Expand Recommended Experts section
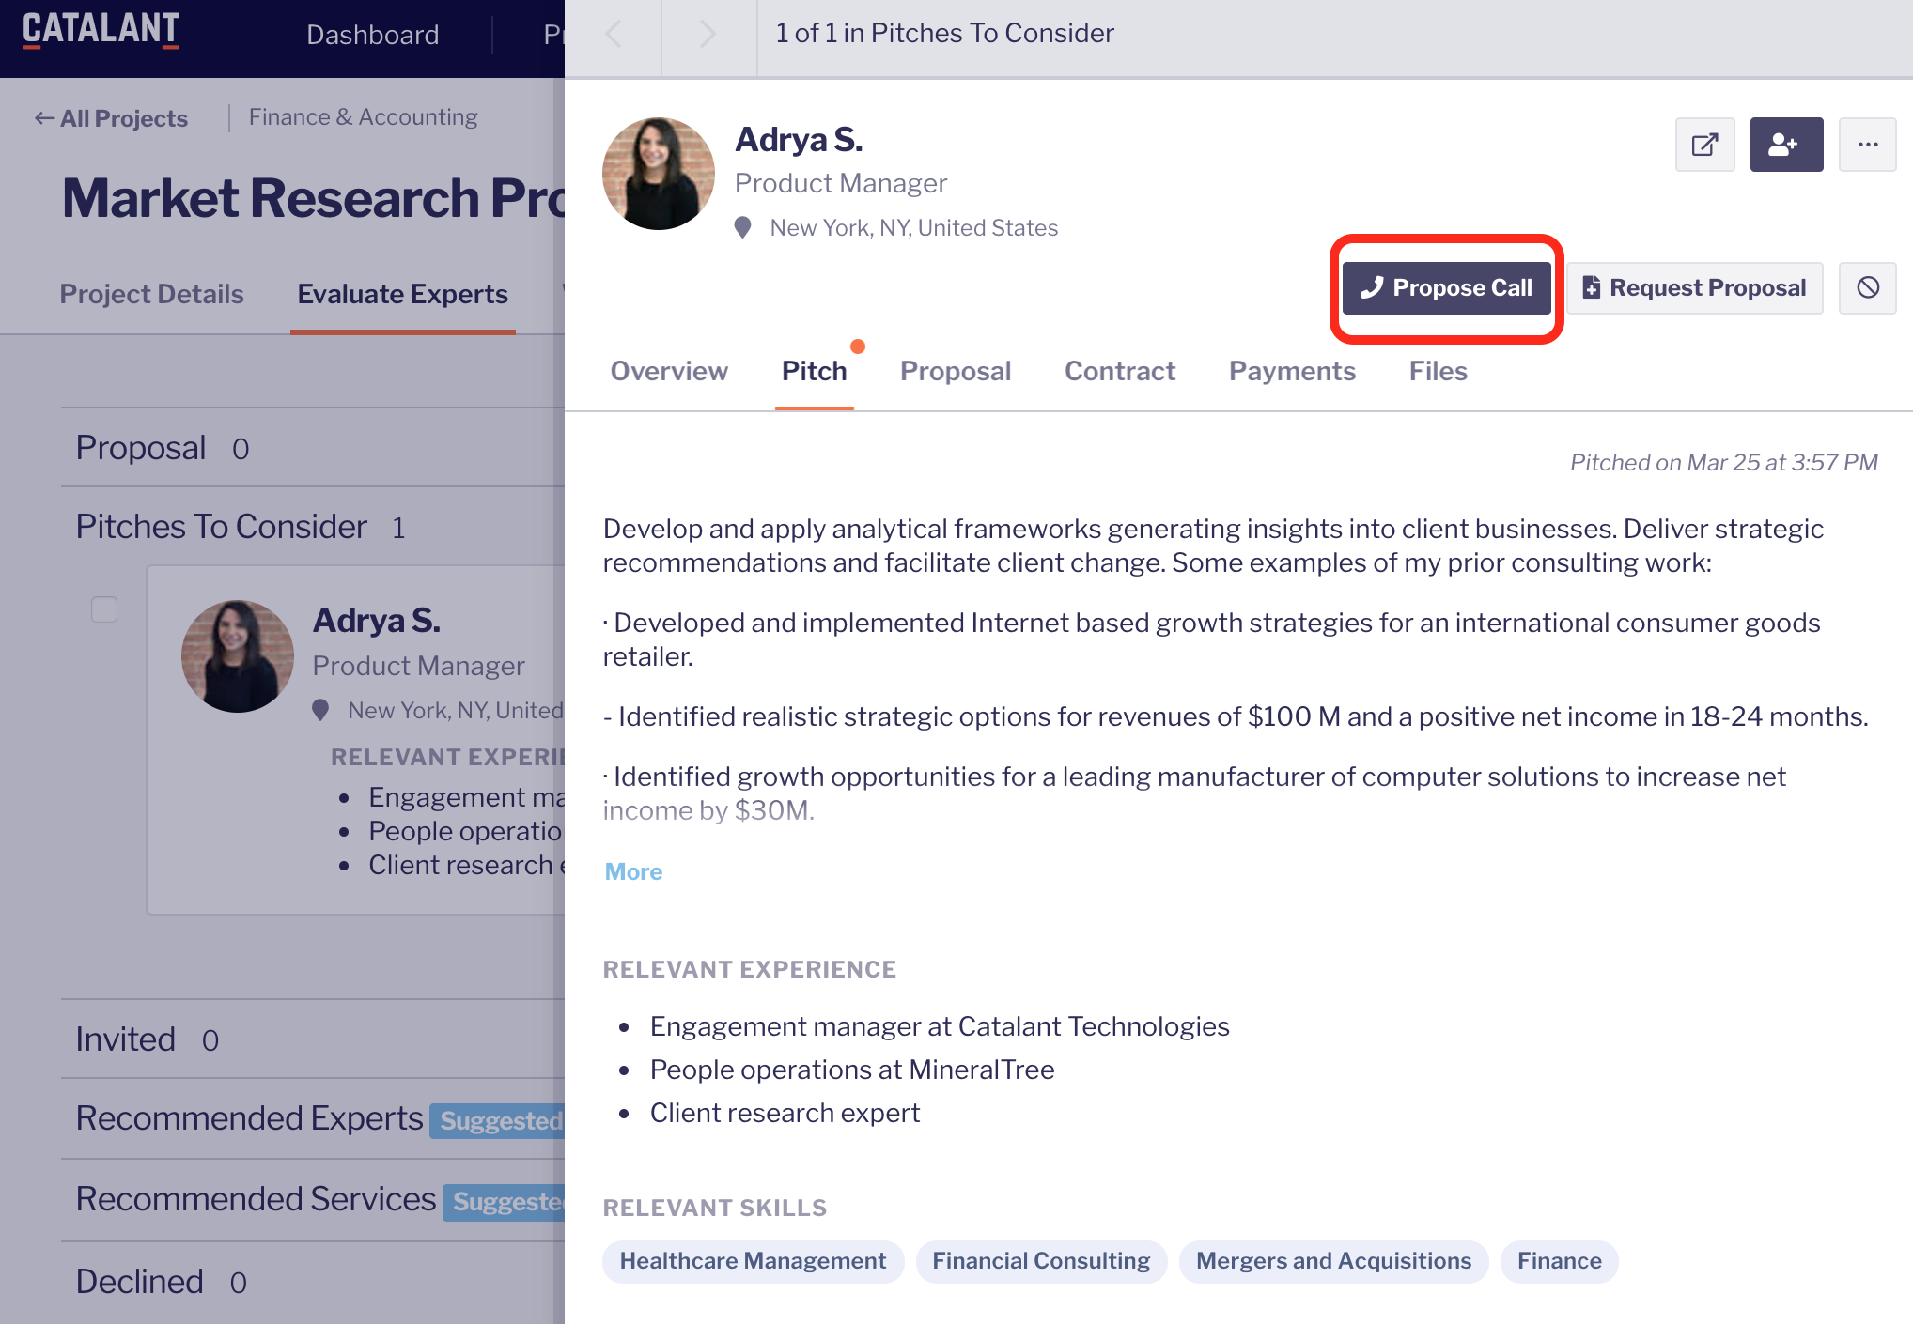The height and width of the screenshot is (1324, 1913). [x=249, y=1118]
